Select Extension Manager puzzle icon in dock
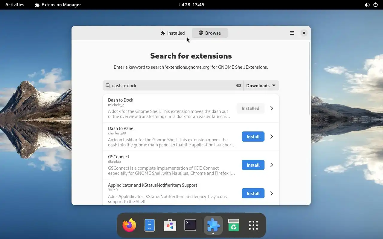The width and height of the screenshot is (383, 239). [x=213, y=225]
